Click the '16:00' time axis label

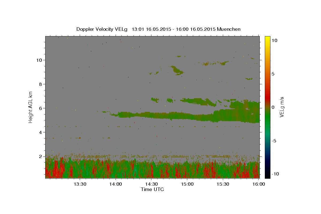[259, 184]
